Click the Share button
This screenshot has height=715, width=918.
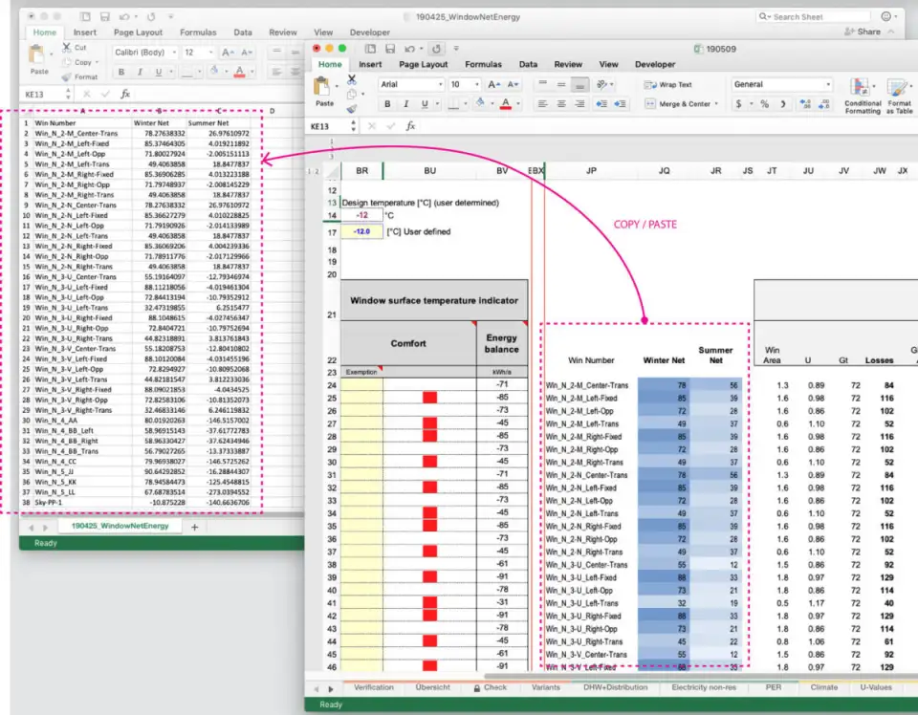[x=863, y=32]
